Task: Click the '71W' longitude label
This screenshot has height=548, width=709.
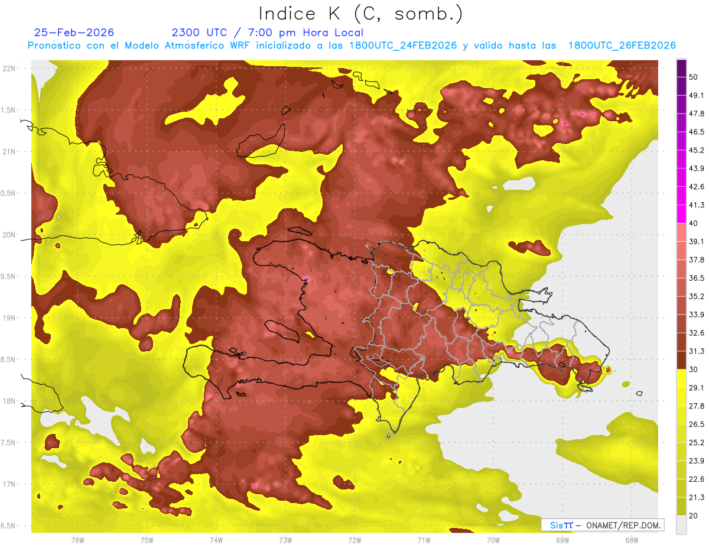Action: [424, 540]
